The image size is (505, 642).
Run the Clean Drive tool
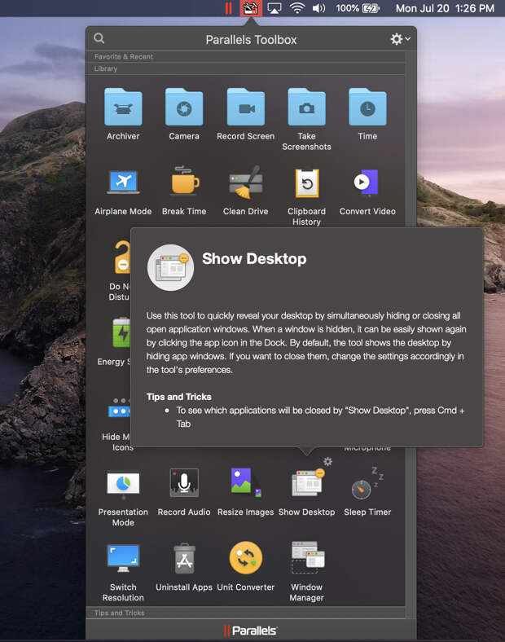[x=245, y=183]
